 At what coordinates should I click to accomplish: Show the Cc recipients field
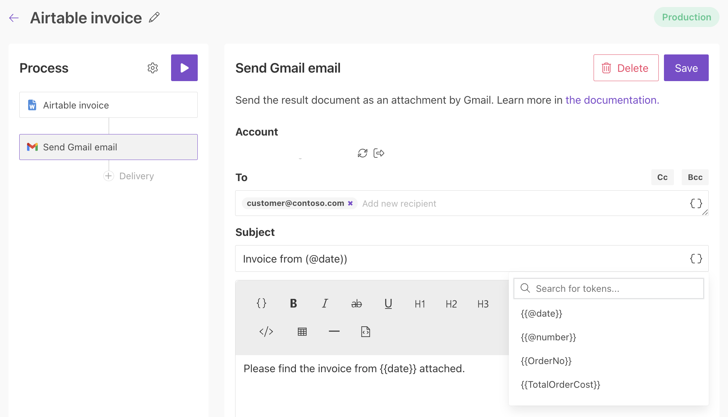point(662,177)
